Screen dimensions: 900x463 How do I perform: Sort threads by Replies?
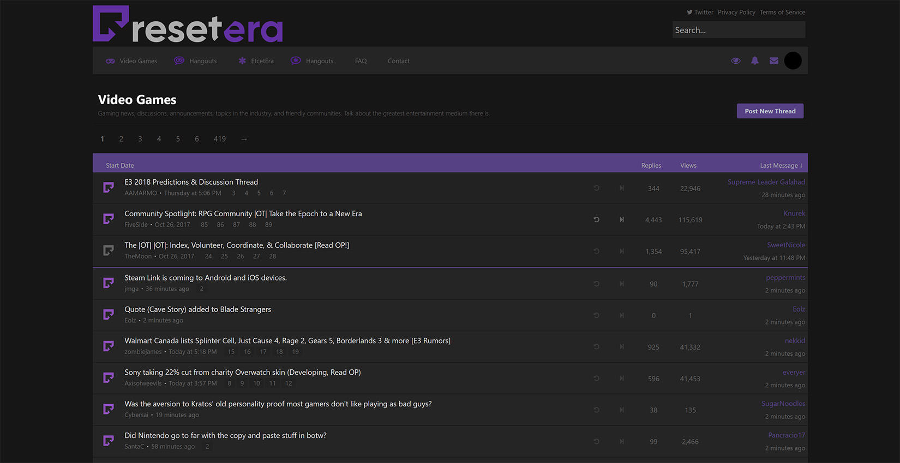651,166
